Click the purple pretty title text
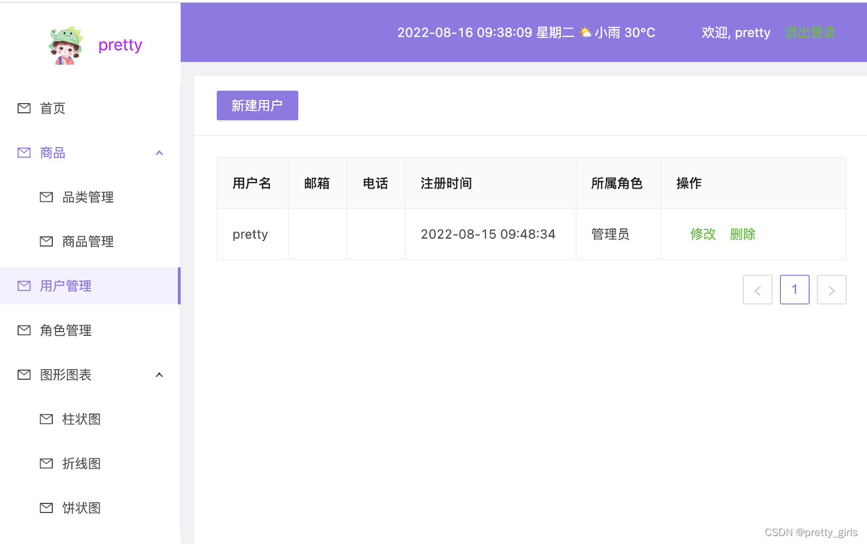The height and width of the screenshot is (544, 867). [120, 45]
